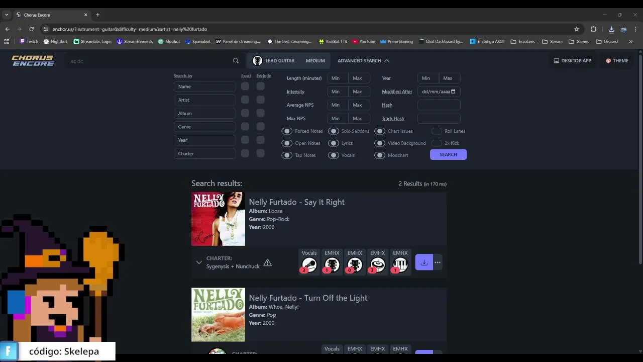View site information icon in address bar
The width and height of the screenshot is (643, 362).
click(46, 29)
